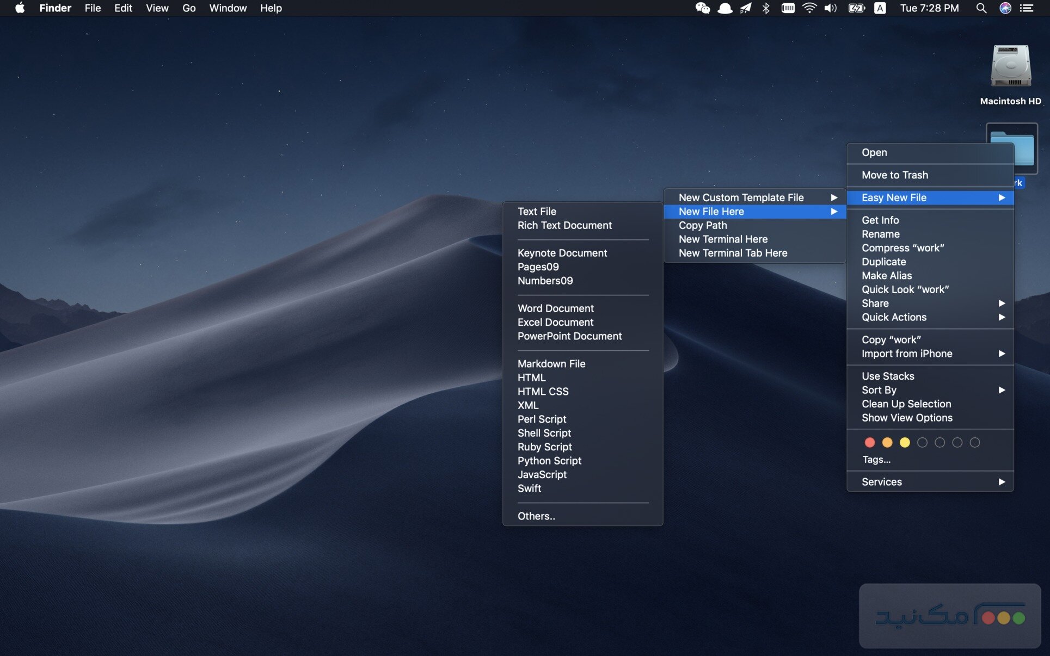Image resolution: width=1050 pixels, height=656 pixels.
Task: Select the Macintosh HD drive icon
Action: tap(1010, 66)
